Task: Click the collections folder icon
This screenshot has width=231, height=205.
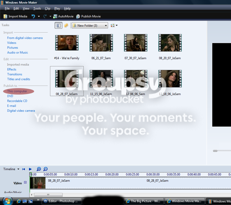Action: pos(66,25)
